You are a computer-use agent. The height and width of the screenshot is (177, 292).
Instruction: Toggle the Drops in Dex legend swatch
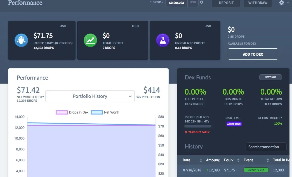click(62, 112)
